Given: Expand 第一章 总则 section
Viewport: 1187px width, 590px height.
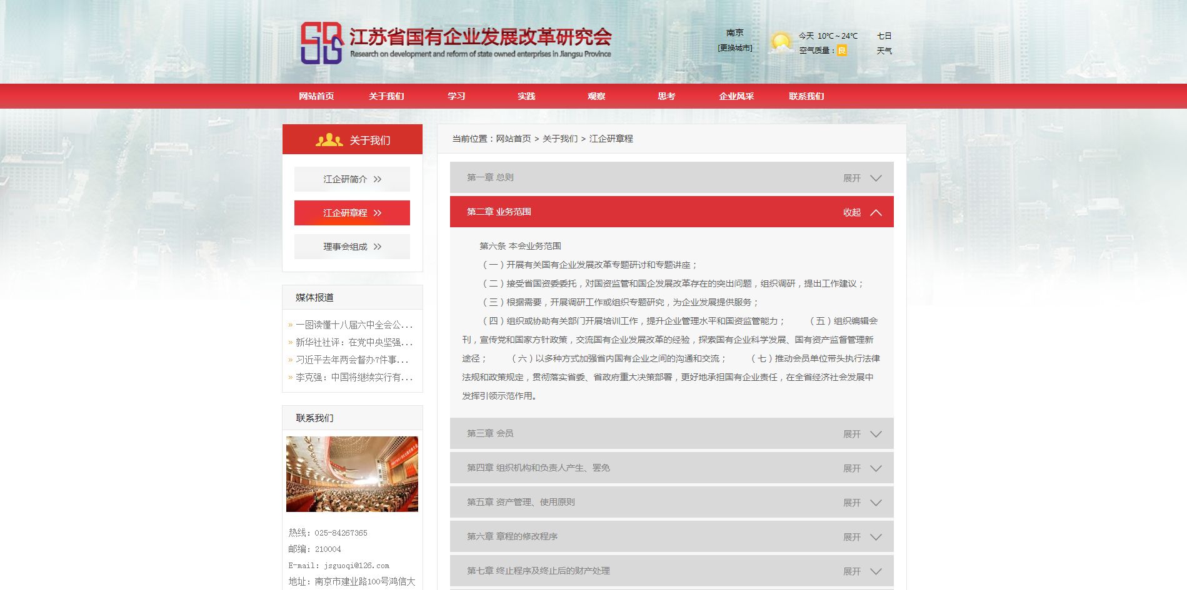Looking at the screenshot, I should pyautogui.click(x=671, y=178).
